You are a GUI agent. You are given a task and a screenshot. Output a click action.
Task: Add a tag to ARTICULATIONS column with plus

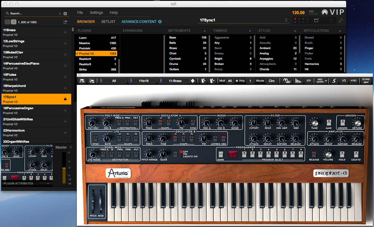click(x=341, y=31)
